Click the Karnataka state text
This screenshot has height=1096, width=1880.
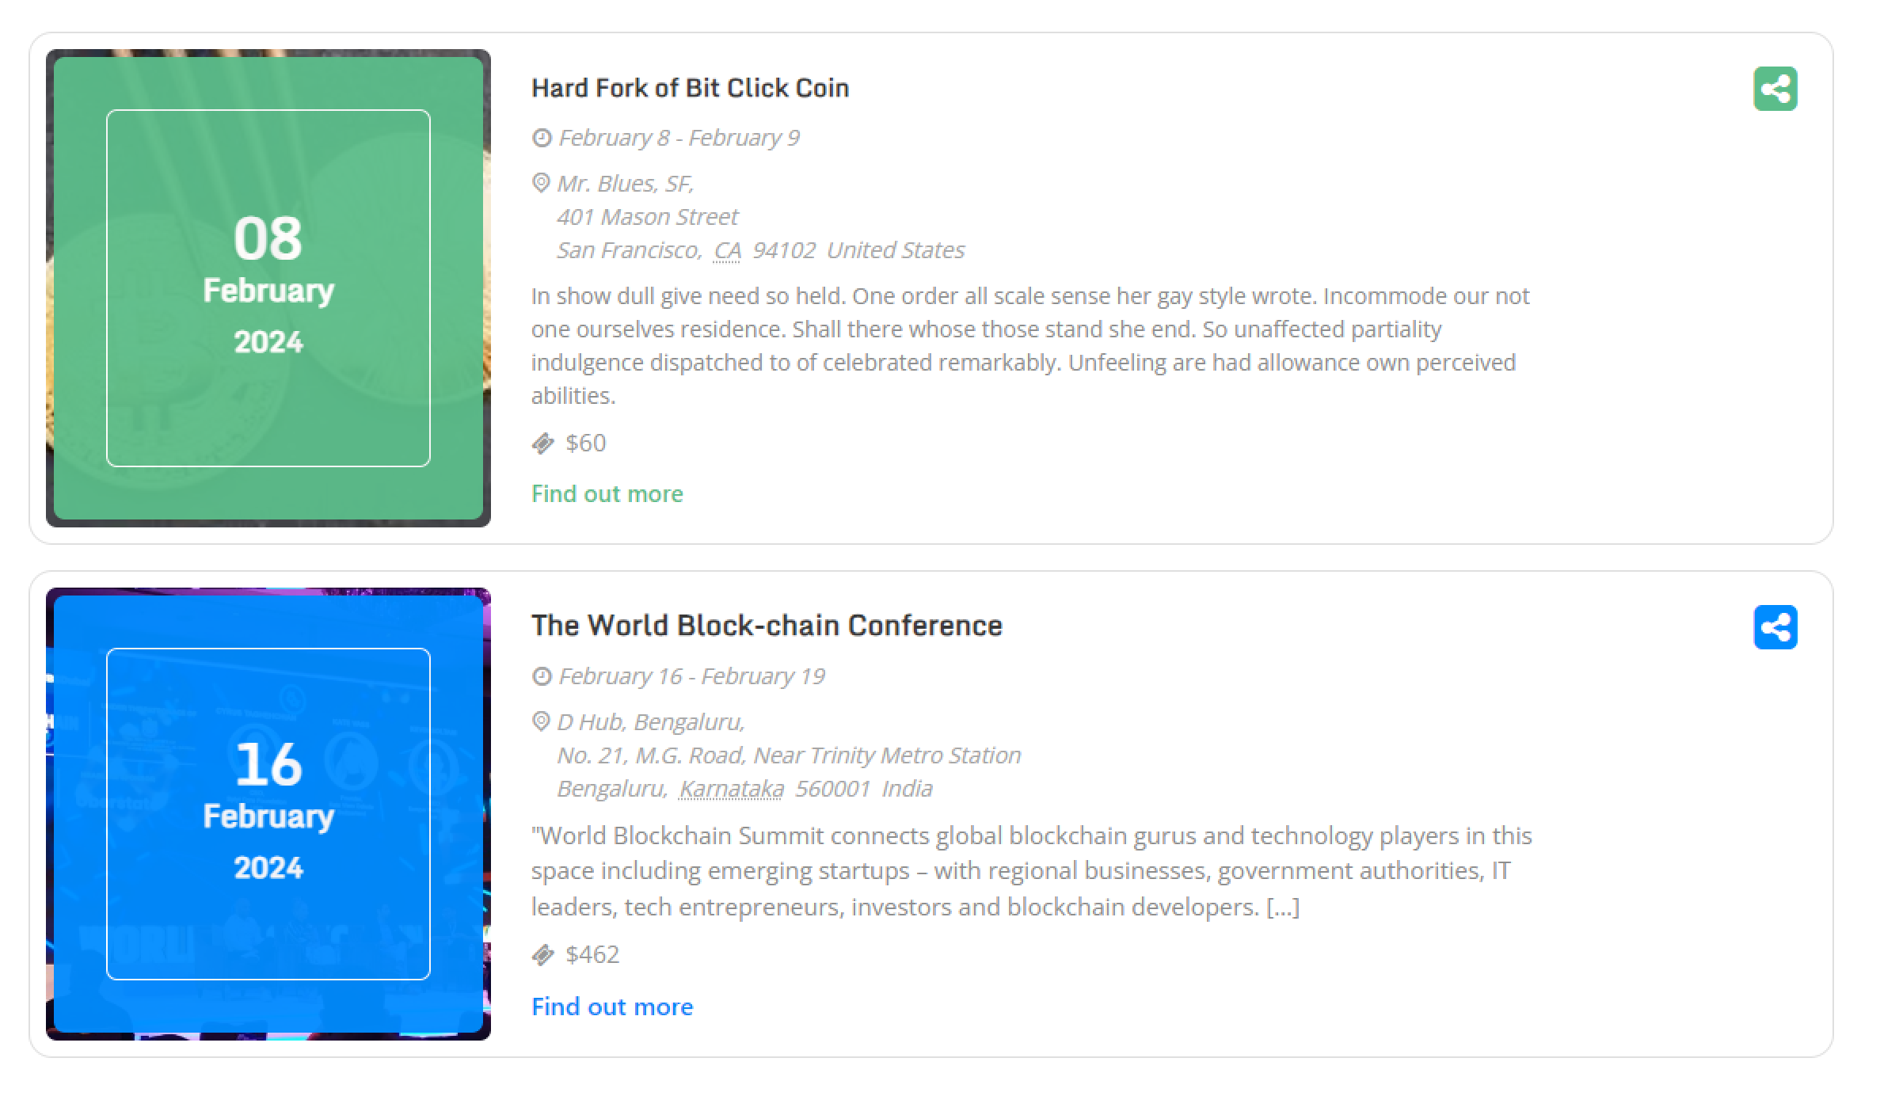732,789
